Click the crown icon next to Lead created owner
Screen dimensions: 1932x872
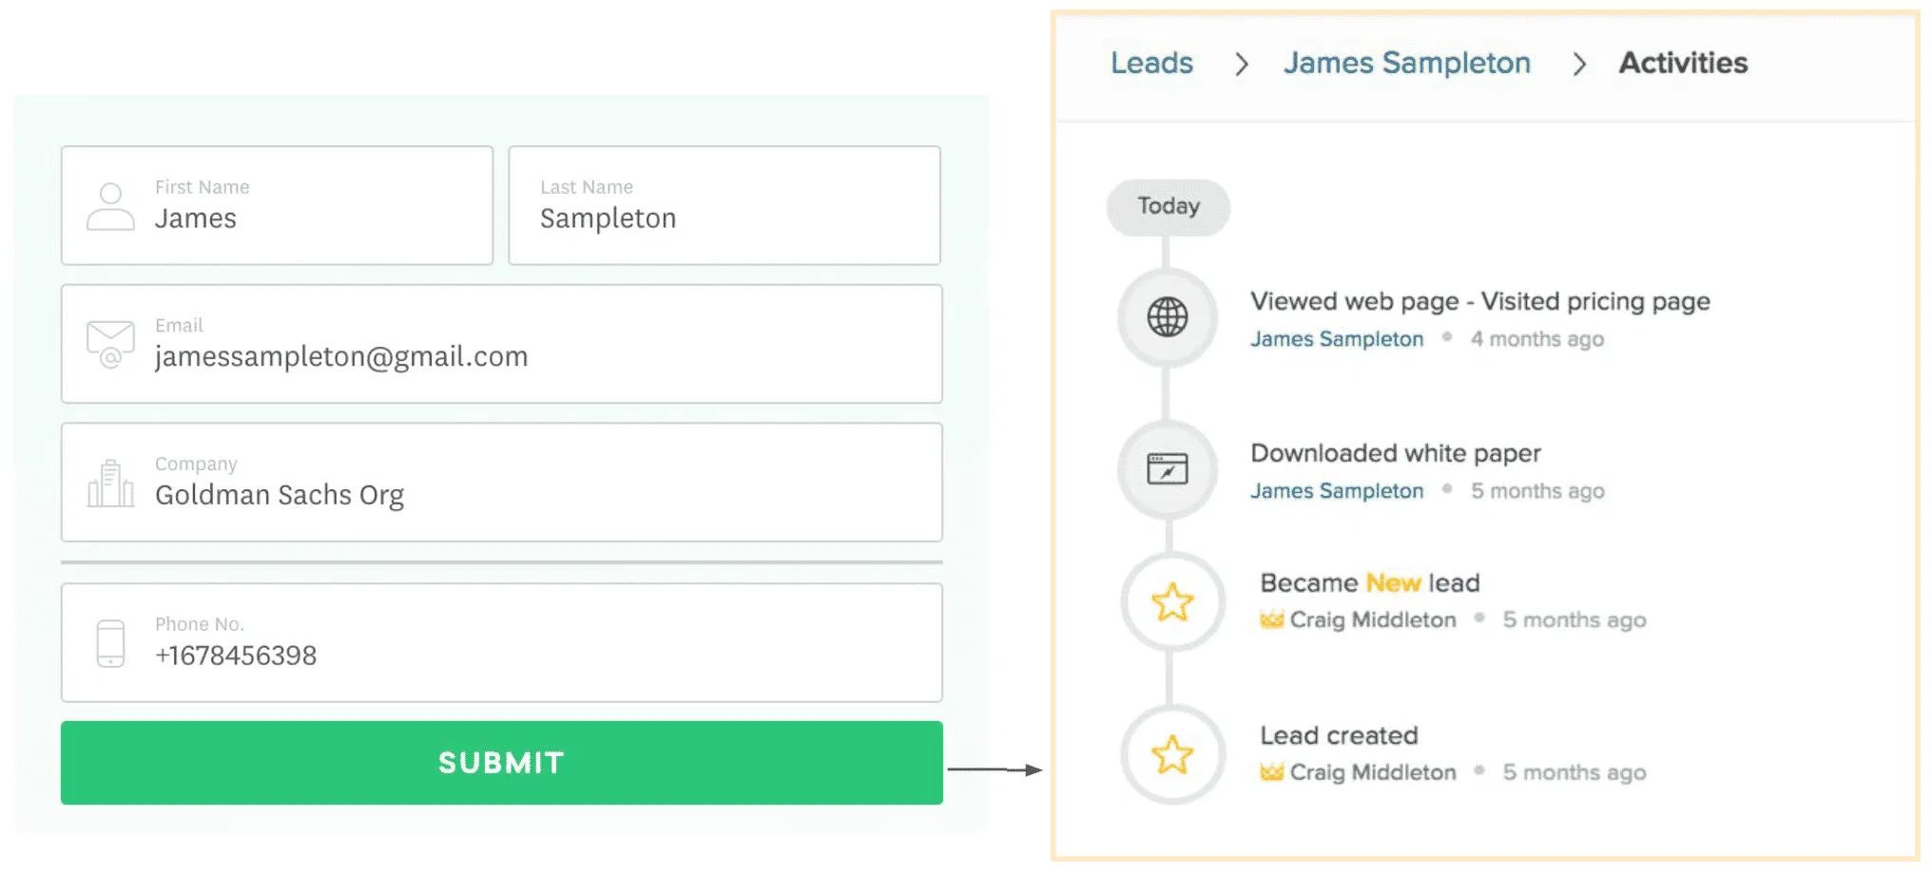[x=1271, y=772]
